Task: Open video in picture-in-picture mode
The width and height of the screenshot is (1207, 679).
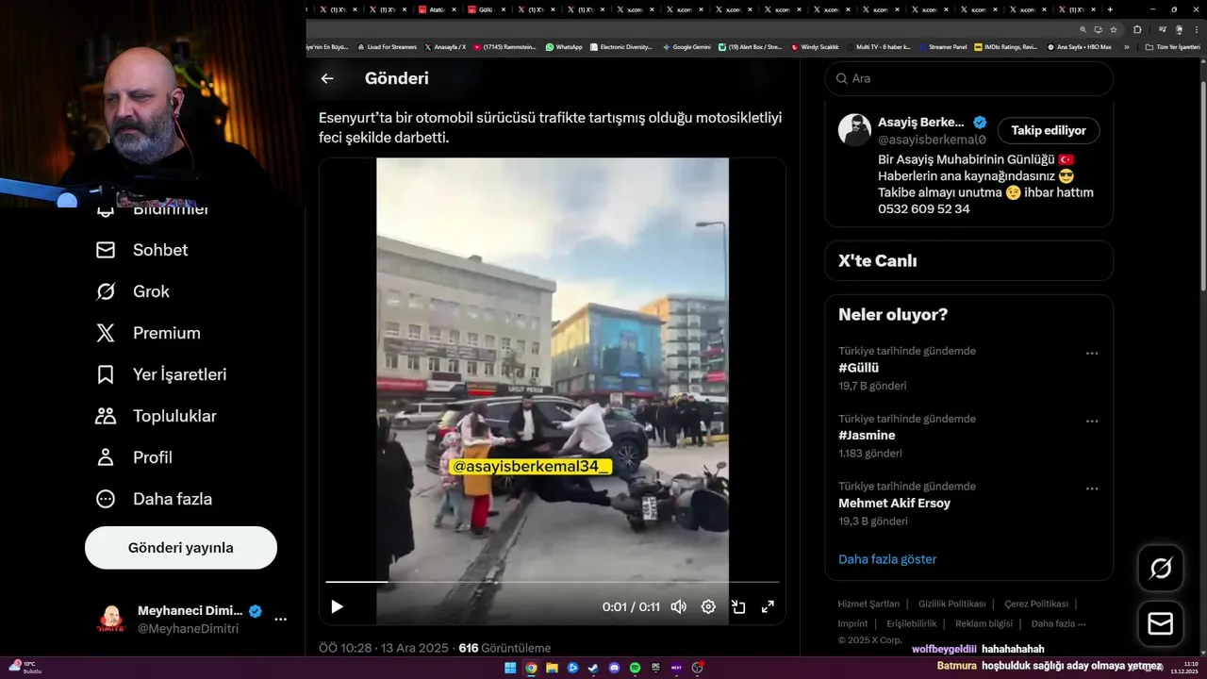Action: coord(738,606)
